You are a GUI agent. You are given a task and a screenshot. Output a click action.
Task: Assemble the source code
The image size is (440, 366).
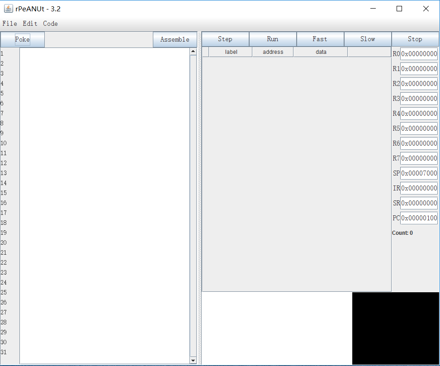pyautogui.click(x=175, y=39)
